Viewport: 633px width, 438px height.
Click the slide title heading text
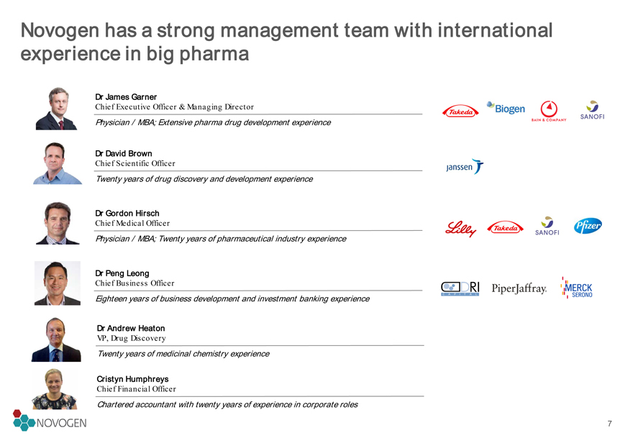pos(286,42)
